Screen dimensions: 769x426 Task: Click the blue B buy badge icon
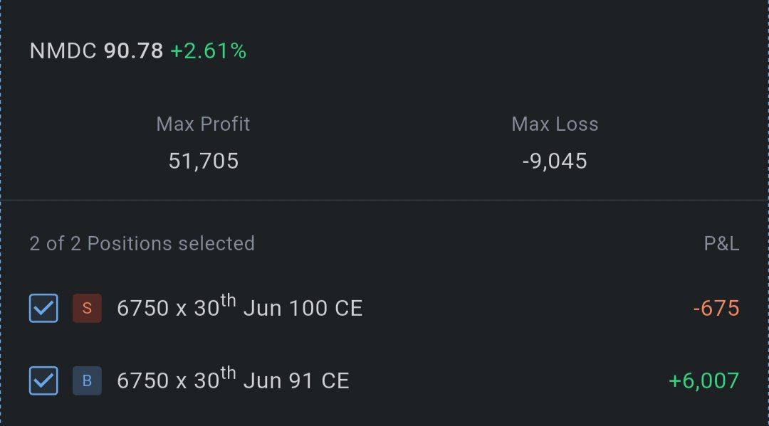[x=88, y=380]
